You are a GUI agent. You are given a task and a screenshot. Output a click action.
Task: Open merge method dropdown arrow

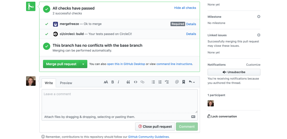83,64
